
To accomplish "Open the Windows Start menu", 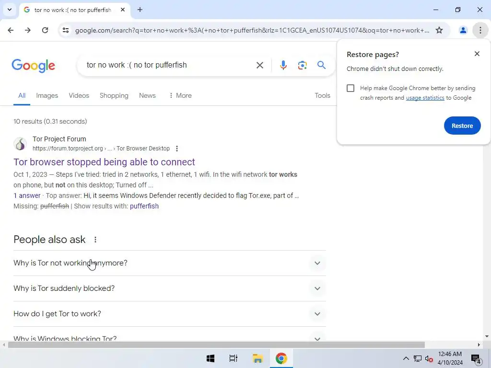I will (210, 358).
